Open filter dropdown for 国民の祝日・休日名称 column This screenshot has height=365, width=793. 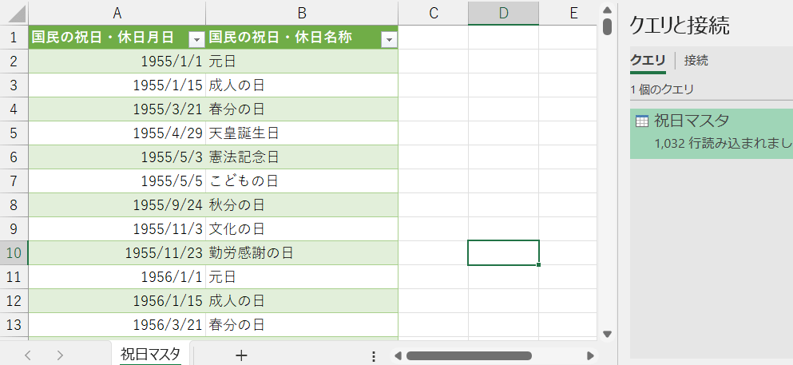coord(389,38)
